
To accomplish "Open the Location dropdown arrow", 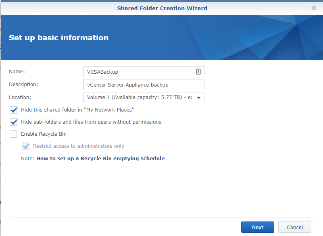I will pos(198,97).
